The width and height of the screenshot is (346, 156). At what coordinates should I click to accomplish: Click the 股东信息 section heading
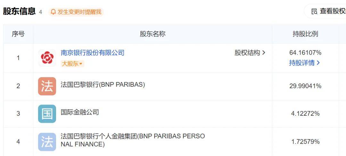coord(19,11)
